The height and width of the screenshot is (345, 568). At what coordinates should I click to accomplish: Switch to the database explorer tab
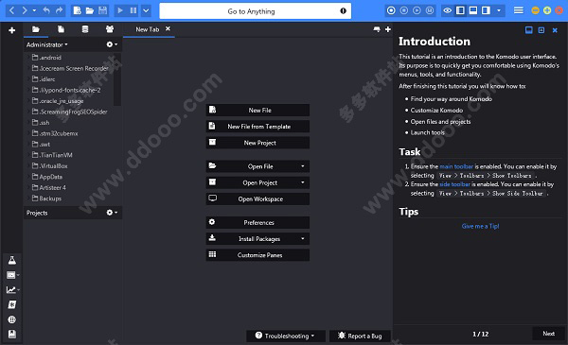click(x=85, y=29)
